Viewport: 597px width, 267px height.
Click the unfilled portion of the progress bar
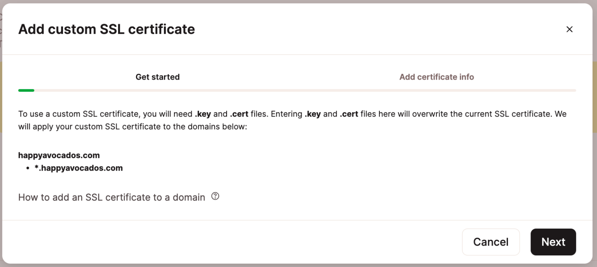tap(311, 90)
